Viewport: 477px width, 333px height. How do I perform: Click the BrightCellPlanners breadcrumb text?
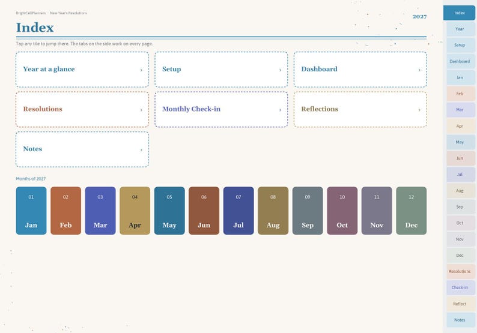coord(31,13)
